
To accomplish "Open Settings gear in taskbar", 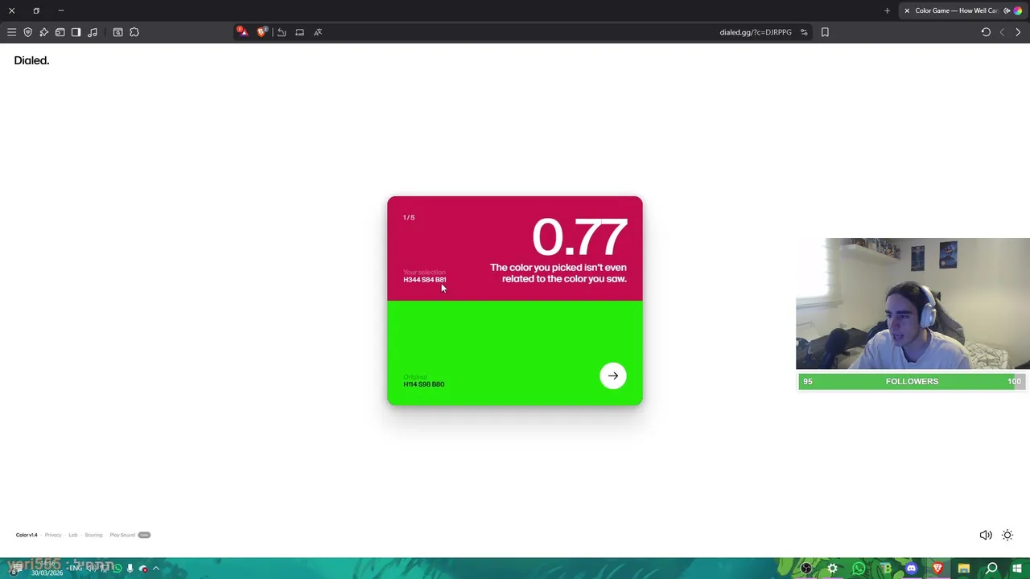I will click(x=833, y=569).
